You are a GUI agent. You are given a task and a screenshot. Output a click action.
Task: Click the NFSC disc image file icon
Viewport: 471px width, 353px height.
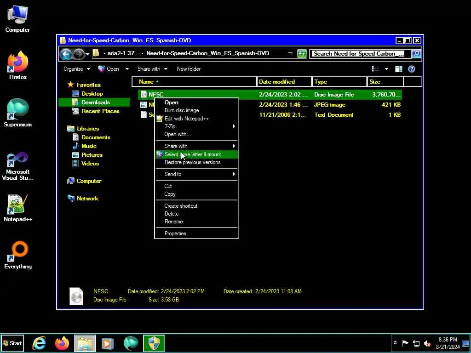click(144, 95)
